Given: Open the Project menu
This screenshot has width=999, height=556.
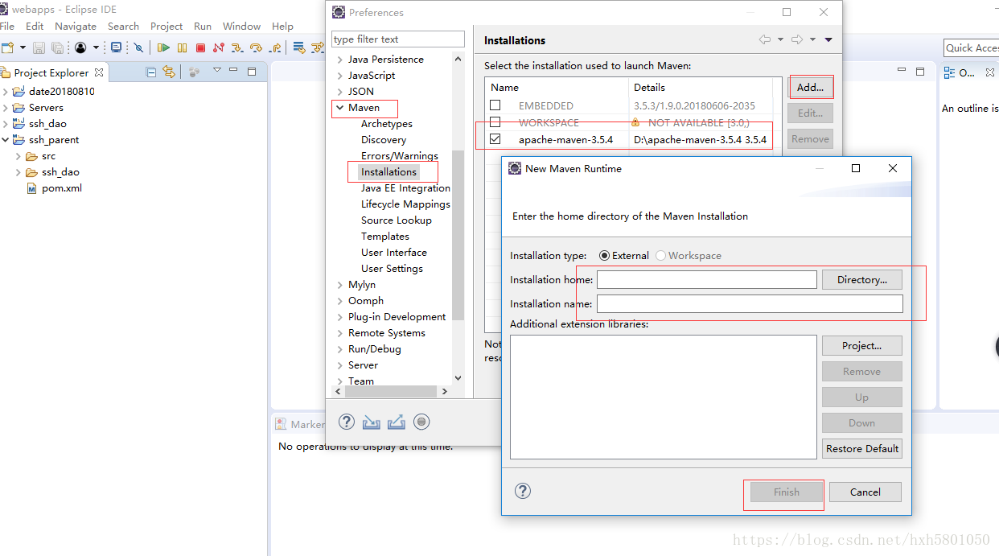Looking at the screenshot, I should click(166, 27).
